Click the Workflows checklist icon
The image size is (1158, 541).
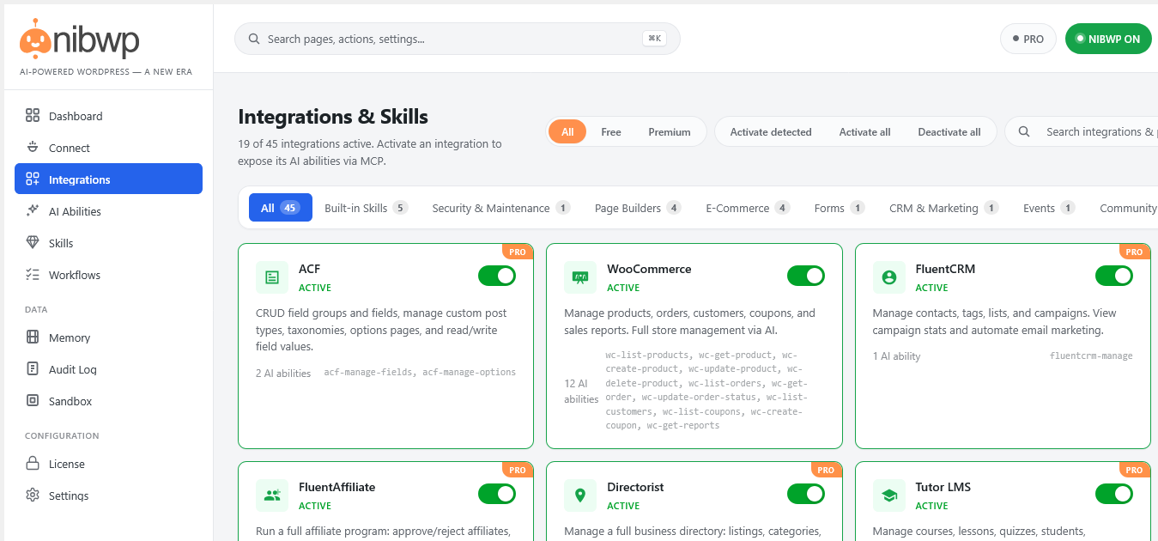33,274
